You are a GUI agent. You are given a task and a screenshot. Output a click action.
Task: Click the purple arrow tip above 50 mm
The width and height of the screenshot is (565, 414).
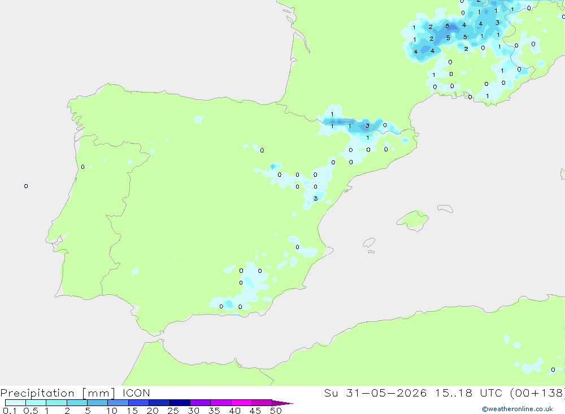(x=282, y=403)
